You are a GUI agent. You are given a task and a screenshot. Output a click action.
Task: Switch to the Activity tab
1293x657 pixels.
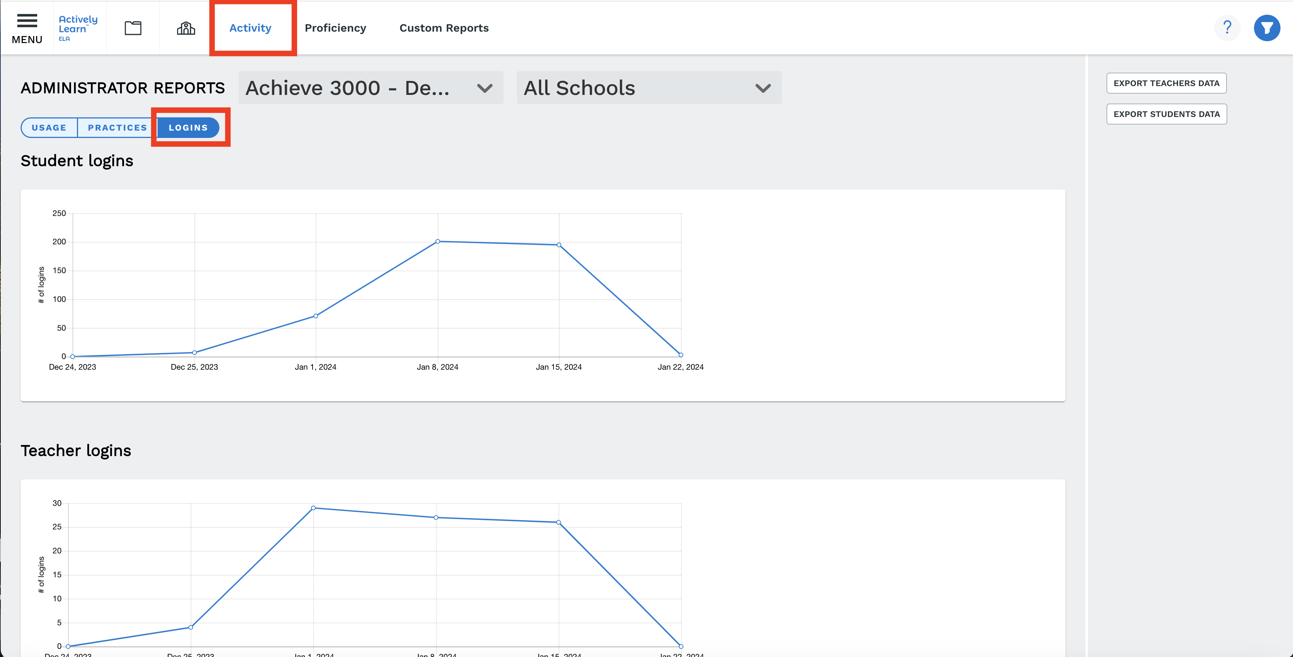pyautogui.click(x=250, y=28)
